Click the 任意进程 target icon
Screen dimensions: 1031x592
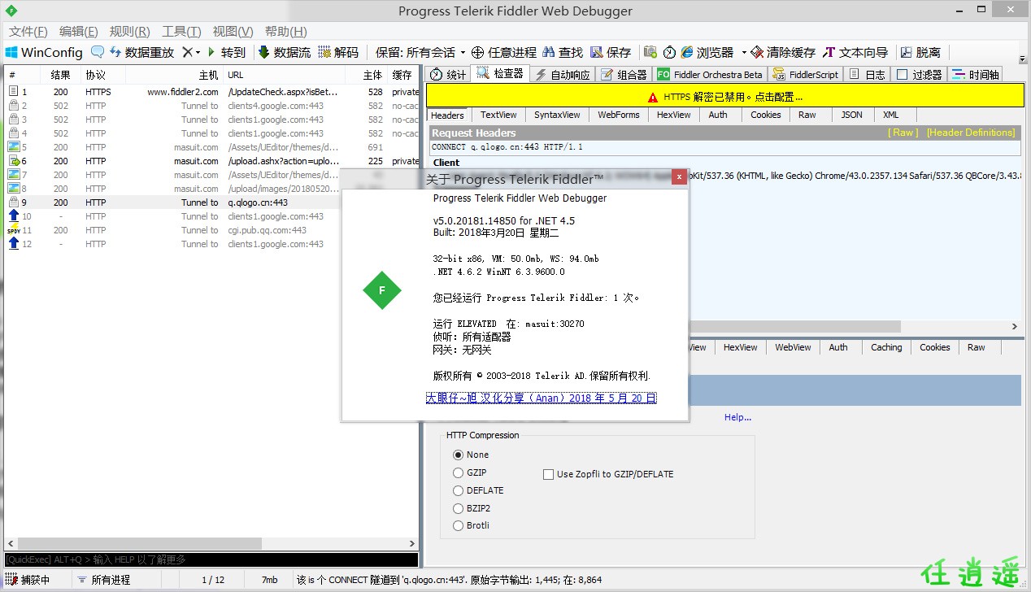pyautogui.click(x=477, y=52)
